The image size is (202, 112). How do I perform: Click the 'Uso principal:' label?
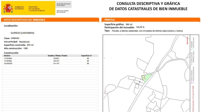tap(11, 42)
